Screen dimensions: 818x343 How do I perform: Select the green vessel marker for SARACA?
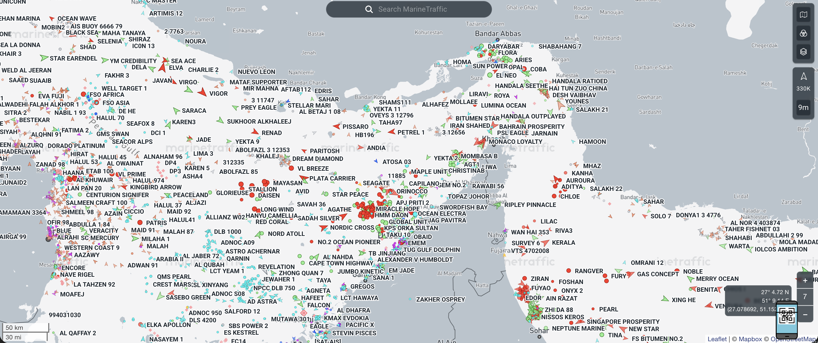(176, 111)
